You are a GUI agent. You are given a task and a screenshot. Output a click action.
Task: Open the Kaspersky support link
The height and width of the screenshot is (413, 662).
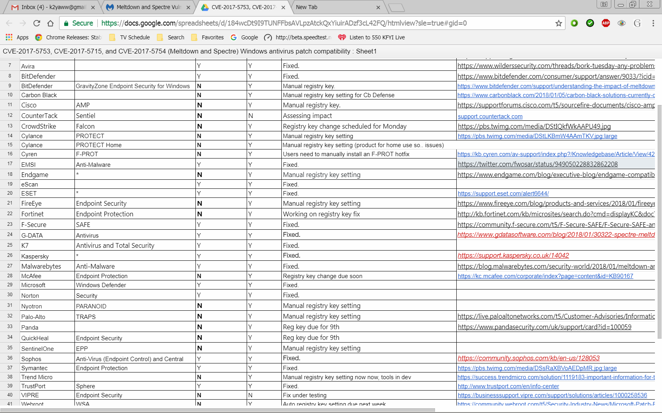coord(513,256)
